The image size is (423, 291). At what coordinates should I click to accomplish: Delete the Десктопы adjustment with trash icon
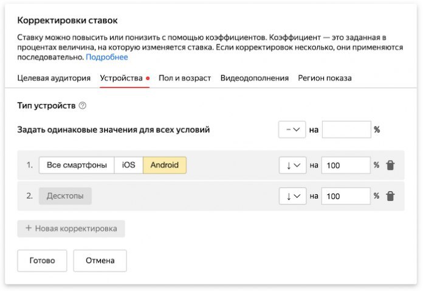click(390, 196)
